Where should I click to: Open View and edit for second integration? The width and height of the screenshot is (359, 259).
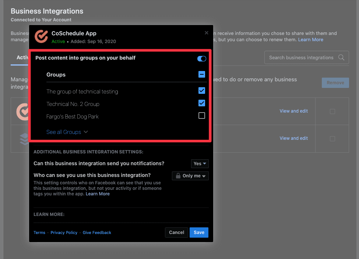tap(293, 138)
